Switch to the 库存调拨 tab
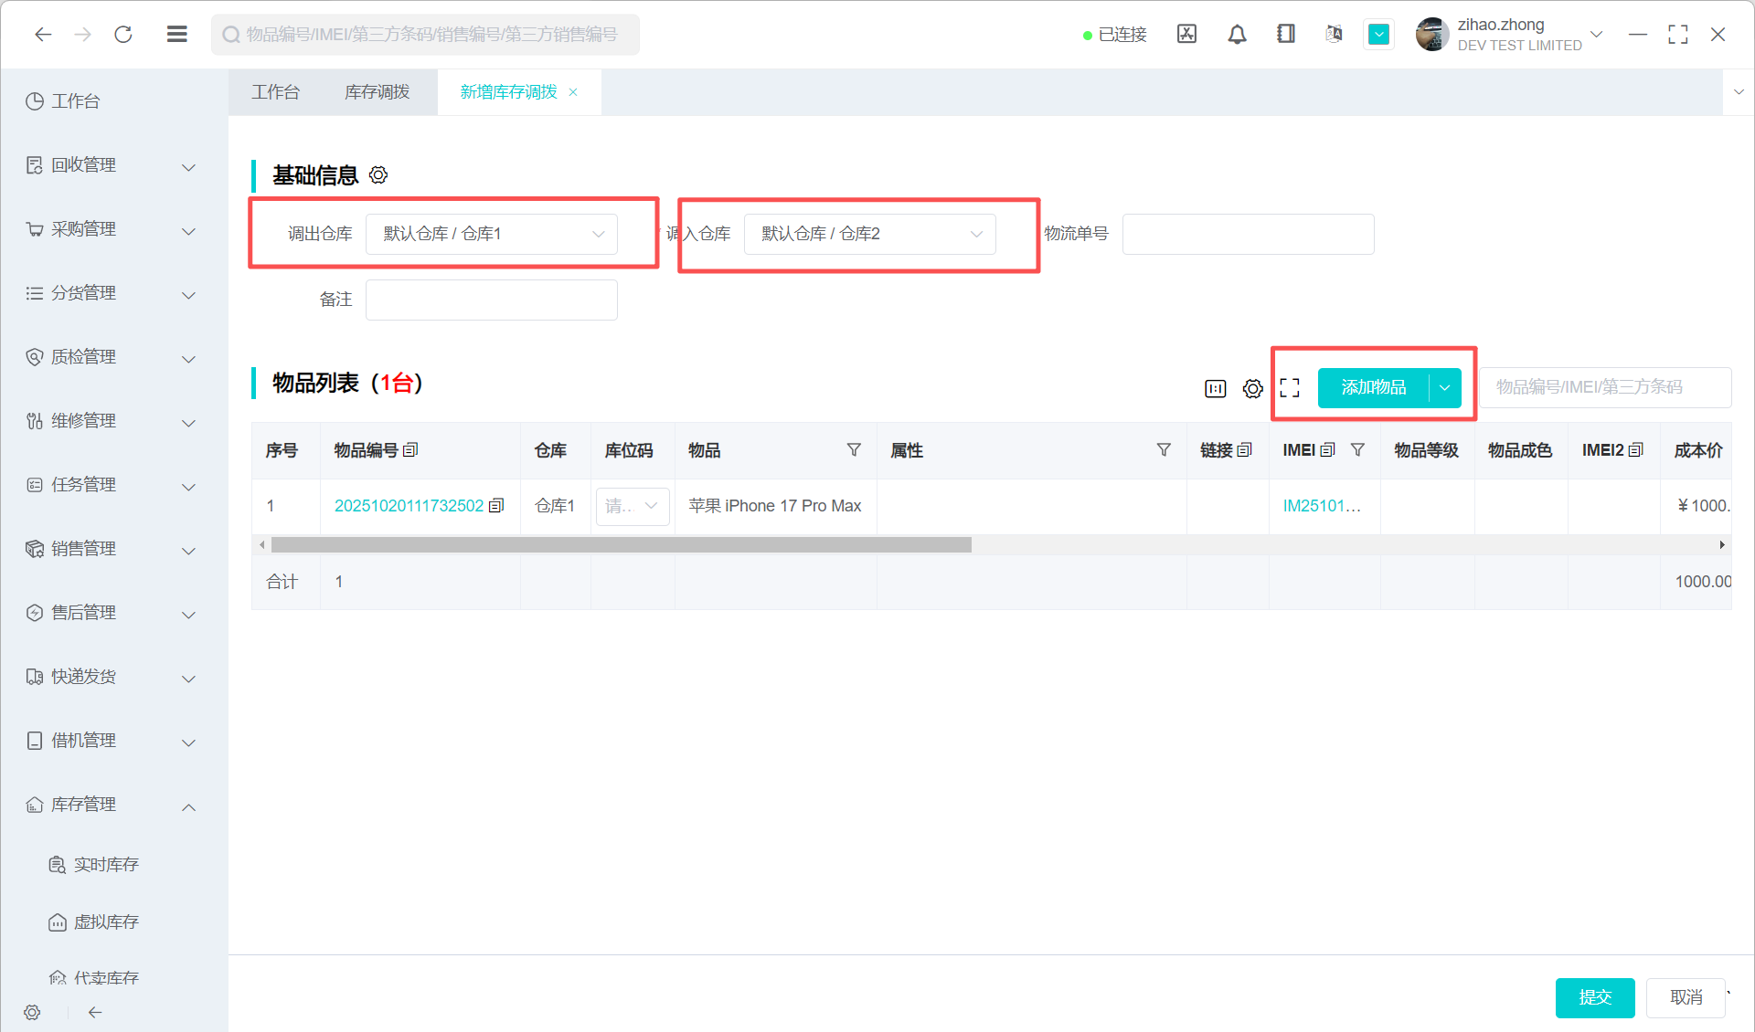This screenshot has width=1755, height=1032. click(378, 92)
